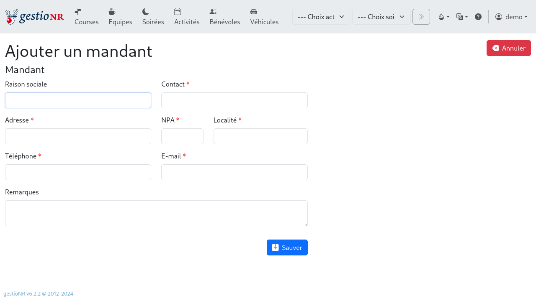Open the theme color droplet menu
This screenshot has height=301, width=536.
tap(443, 17)
